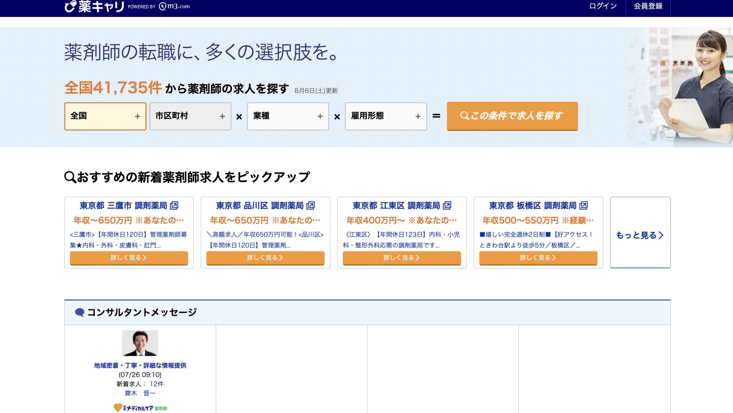The height and width of the screenshot is (413, 733).
Task: Click external-link icon beside 三鷹市 調剤薬局
Action: (174, 205)
